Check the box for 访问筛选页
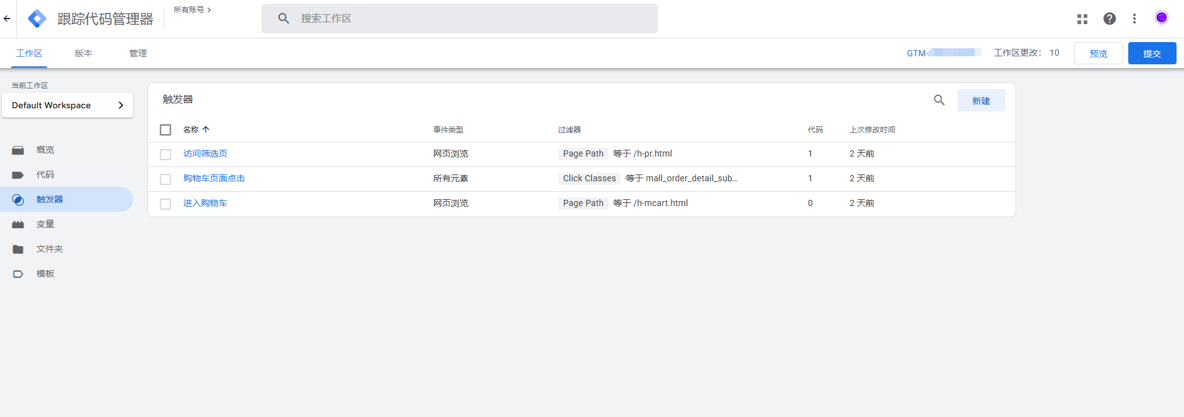This screenshot has height=417, width=1184. (x=165, y=155)
